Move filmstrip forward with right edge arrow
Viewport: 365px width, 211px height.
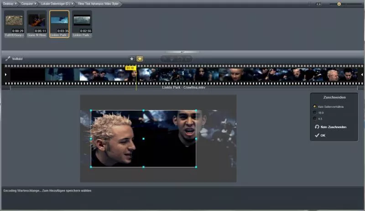click(x=361, y=75)
